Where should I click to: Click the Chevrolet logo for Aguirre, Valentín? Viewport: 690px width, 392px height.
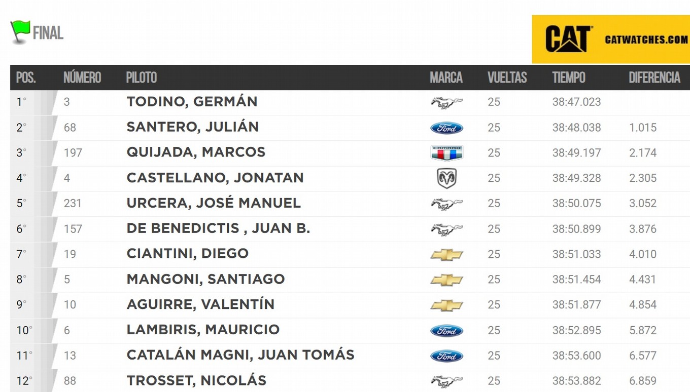pos(446,305)
